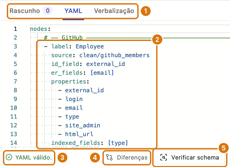
Task: Click the green check icon by YAML válido
Action: [x=9, y=158]
